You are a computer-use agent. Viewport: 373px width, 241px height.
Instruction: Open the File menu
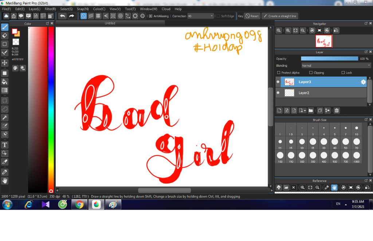pos(7,9)
